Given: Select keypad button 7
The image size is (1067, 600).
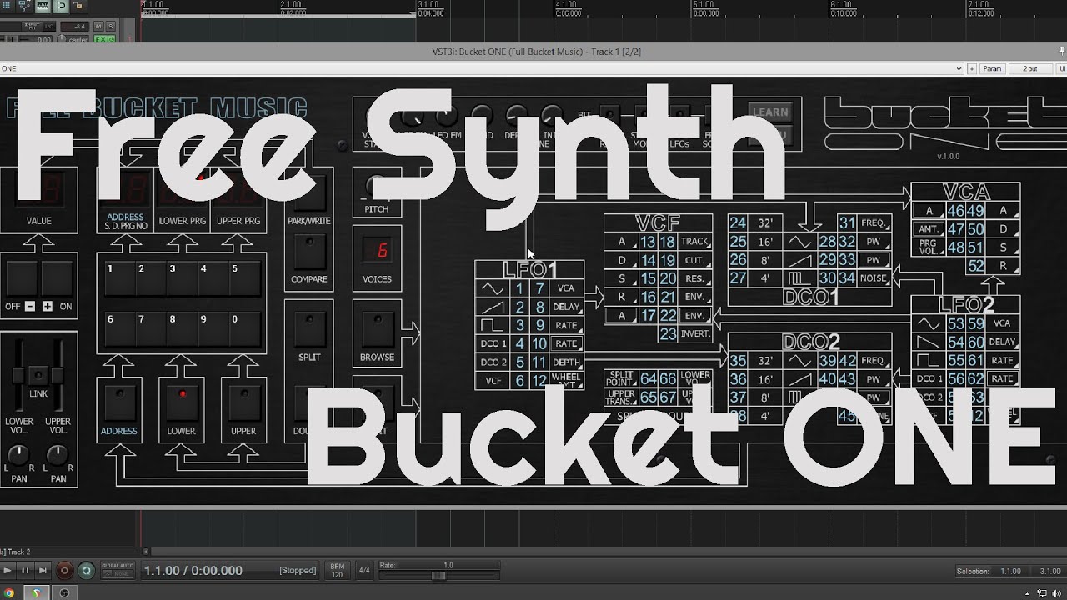Looking at the screenshot, I should coord(149,331).
